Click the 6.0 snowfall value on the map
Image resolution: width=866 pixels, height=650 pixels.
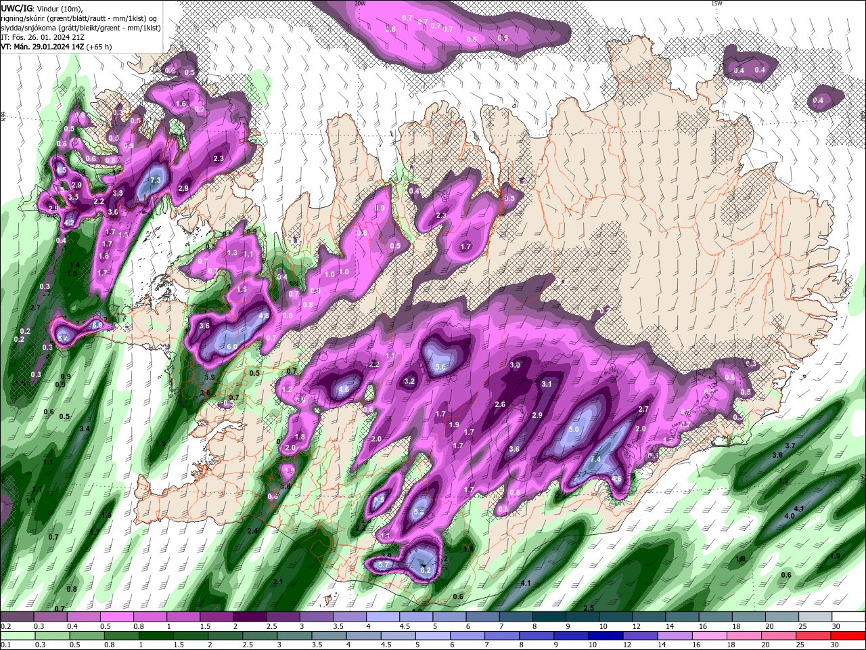tap(231, 347)
